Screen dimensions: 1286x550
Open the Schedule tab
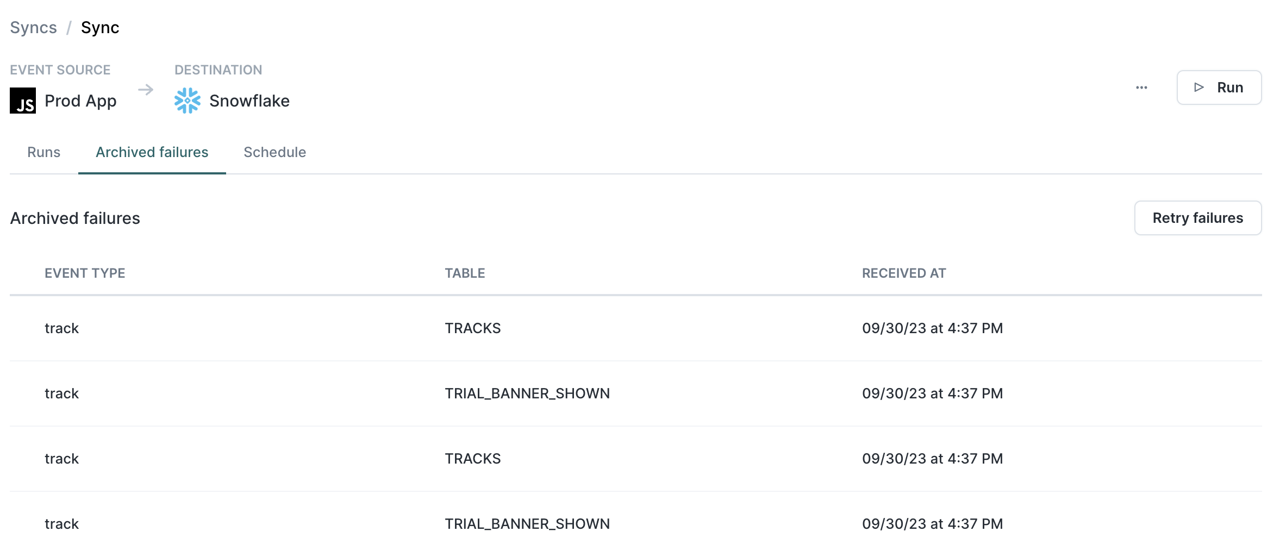tap(274, 152)
